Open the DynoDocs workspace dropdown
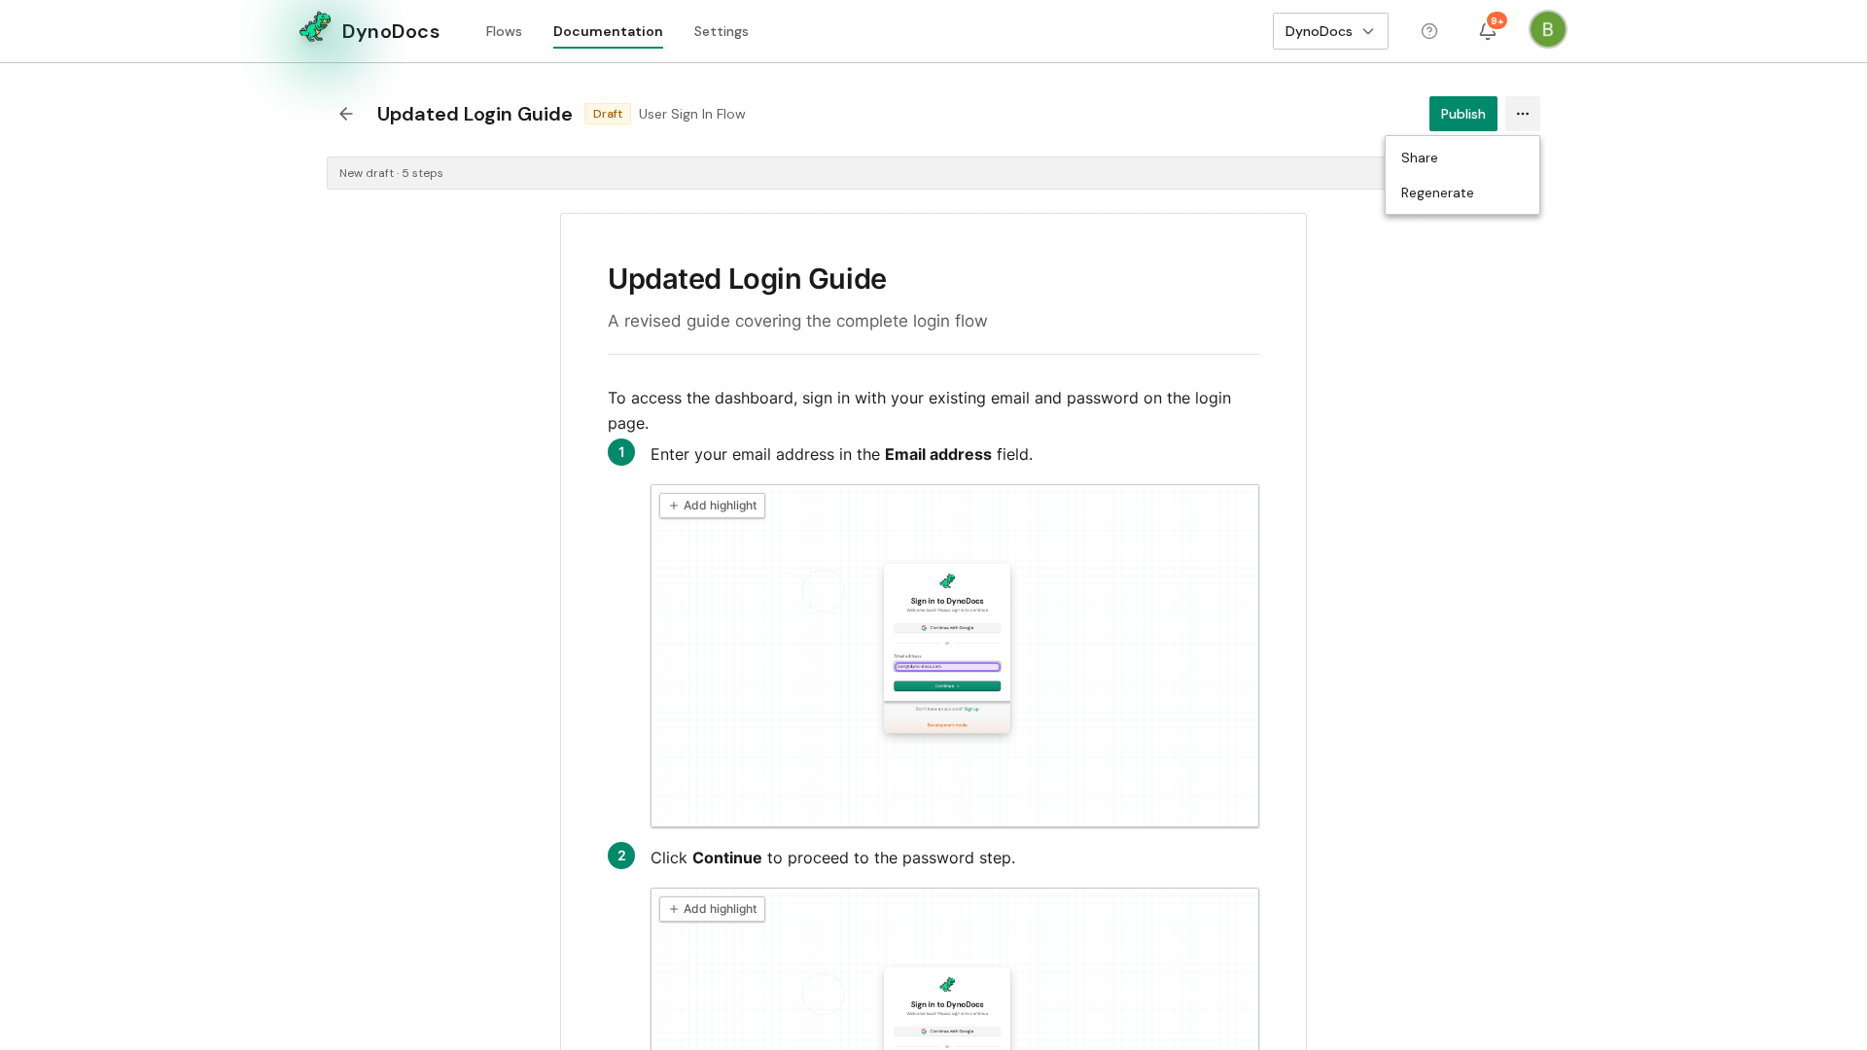Screen dimensions: 1867x1050 [x=1330, y=31]
